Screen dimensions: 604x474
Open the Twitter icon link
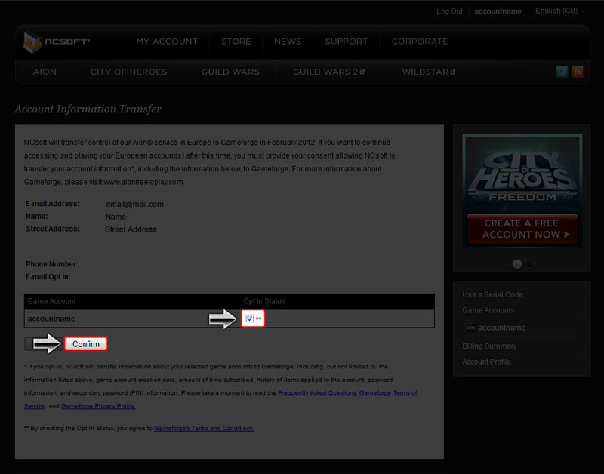(x=562, y=72)
